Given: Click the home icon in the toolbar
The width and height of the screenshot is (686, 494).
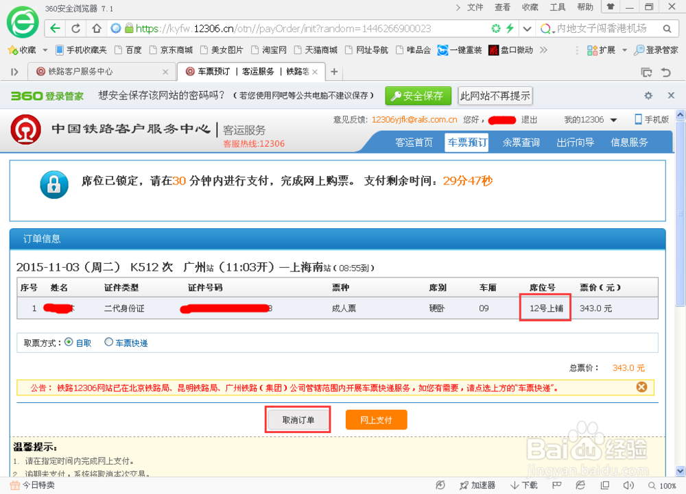Looking at the screenshot, I should pyautogui.click(x=97, y=29).
